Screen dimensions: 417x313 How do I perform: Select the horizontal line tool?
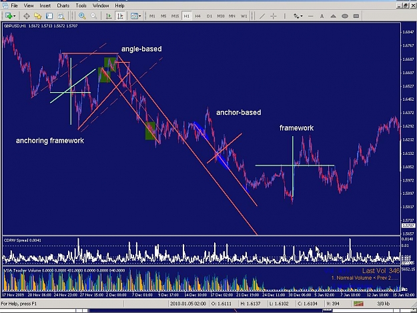pyautogui.click(x=310, y=16)
